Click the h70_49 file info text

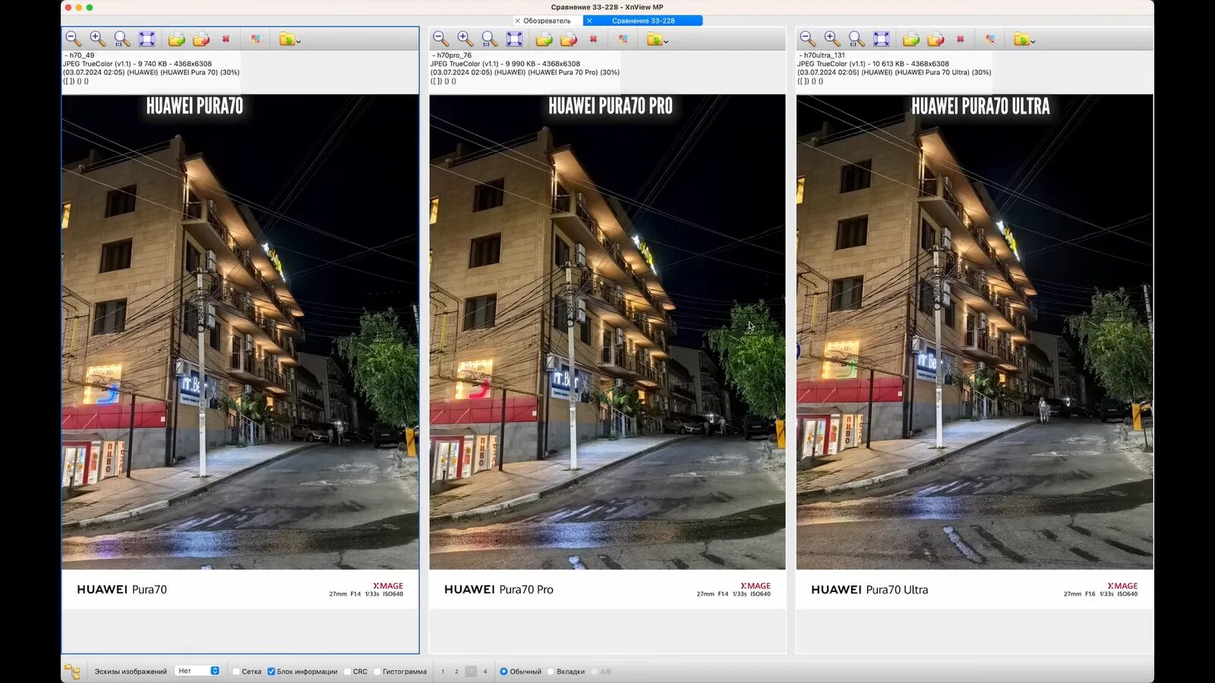point(151,68)
